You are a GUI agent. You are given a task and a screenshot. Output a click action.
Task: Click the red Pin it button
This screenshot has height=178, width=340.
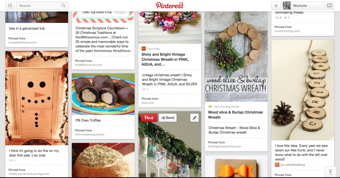[149, 118]
